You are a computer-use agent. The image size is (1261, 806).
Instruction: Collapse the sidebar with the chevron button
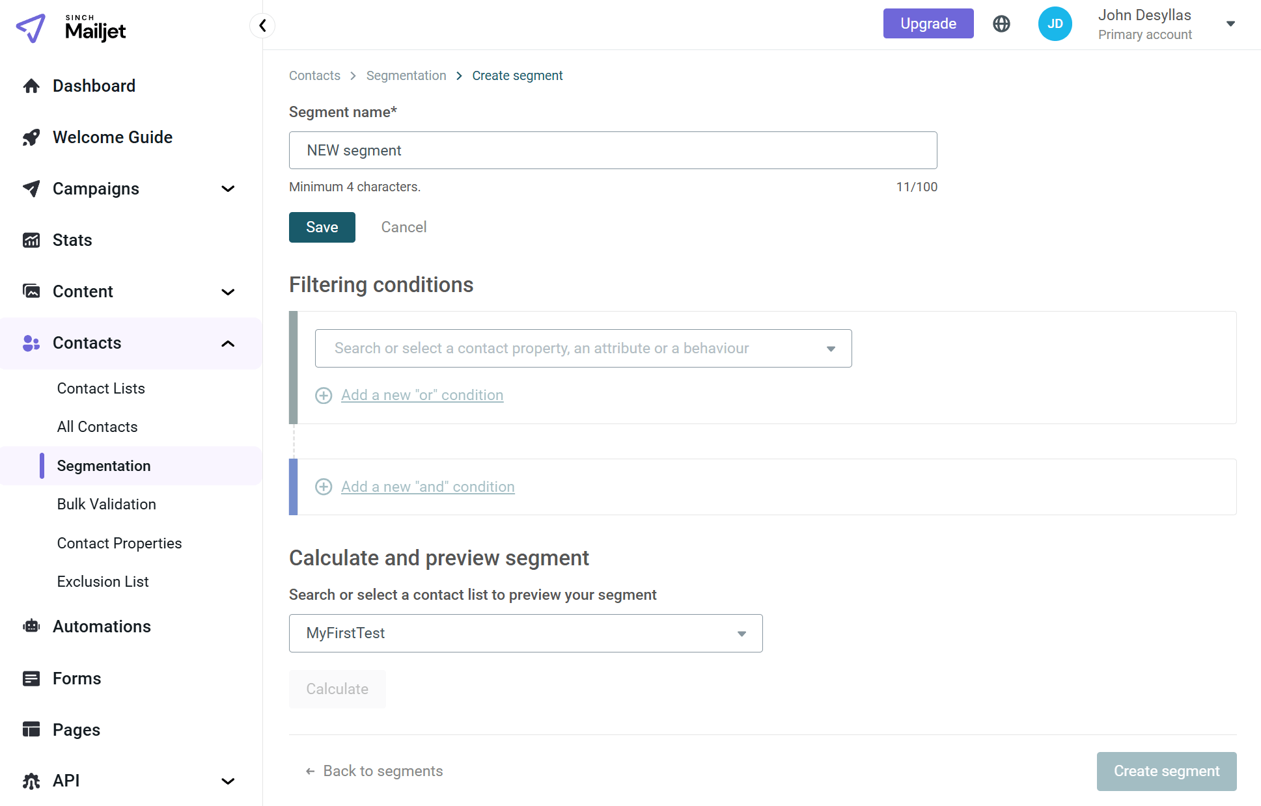click(262, 25)
